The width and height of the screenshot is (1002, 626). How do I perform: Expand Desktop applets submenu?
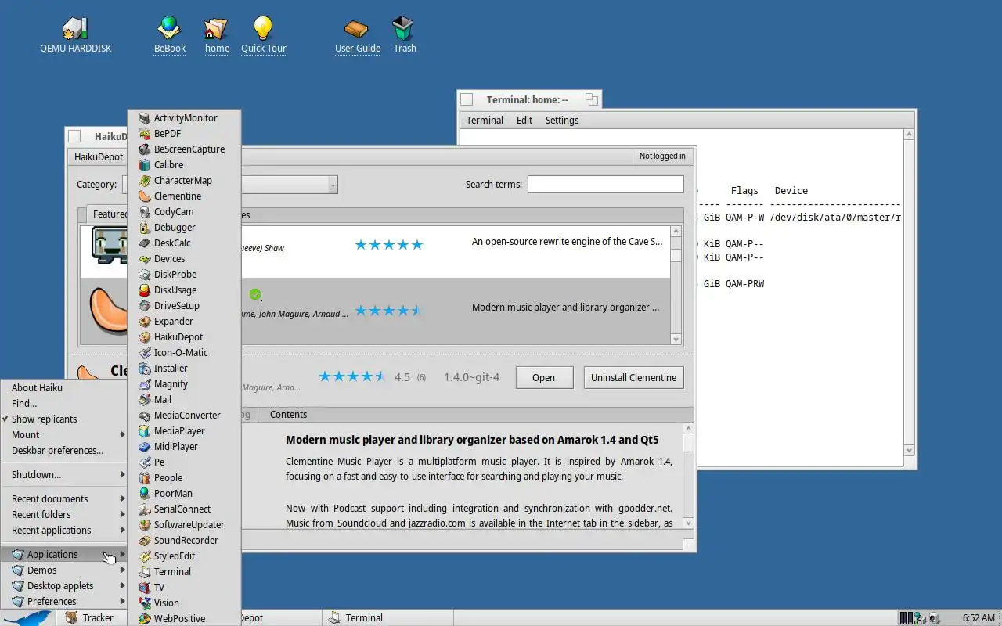pos(64,585)
